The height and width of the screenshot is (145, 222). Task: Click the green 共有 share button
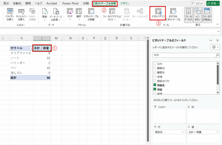coord(213,3)
